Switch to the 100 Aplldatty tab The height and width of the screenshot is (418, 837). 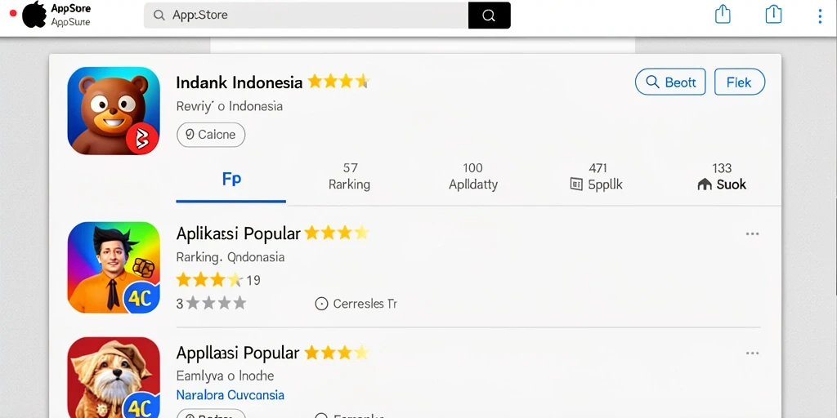click(473, 176)
